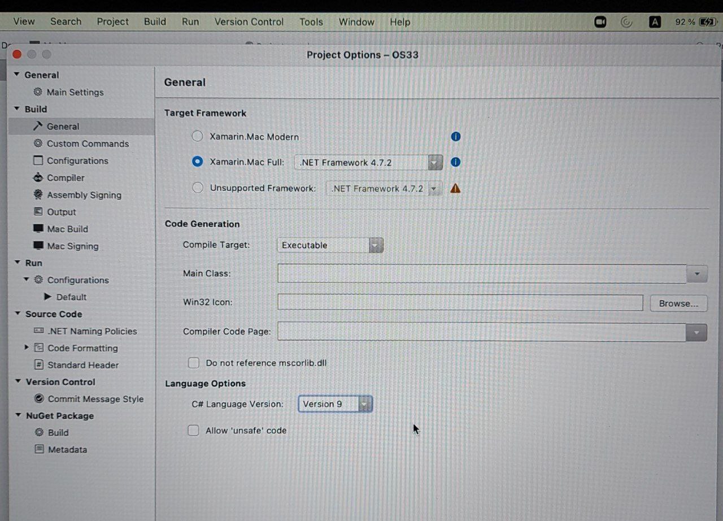Open the Compile Target dropdown
The height and width of the screenshot is (521, 723).
coord(330,245)
